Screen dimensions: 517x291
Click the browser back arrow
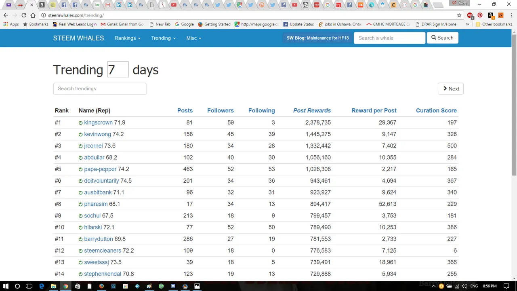pyautogui.click(x=6, y=15)
